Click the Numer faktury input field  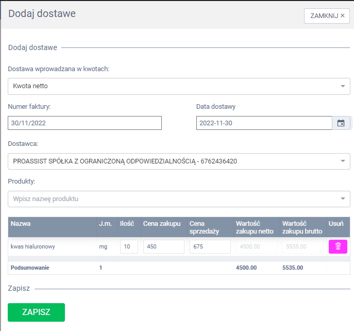tap(85, 123)
